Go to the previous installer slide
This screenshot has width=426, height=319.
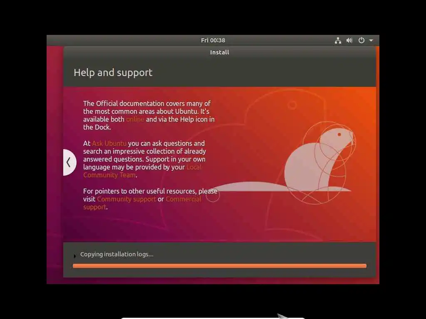tap(69, 162)
